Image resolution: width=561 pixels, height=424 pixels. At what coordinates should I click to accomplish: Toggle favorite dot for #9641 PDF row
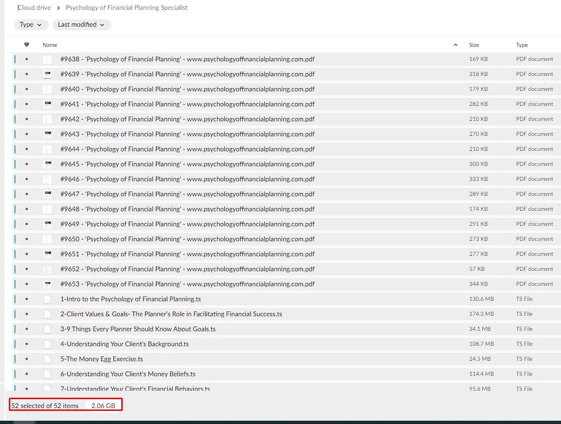pos(27,104)
